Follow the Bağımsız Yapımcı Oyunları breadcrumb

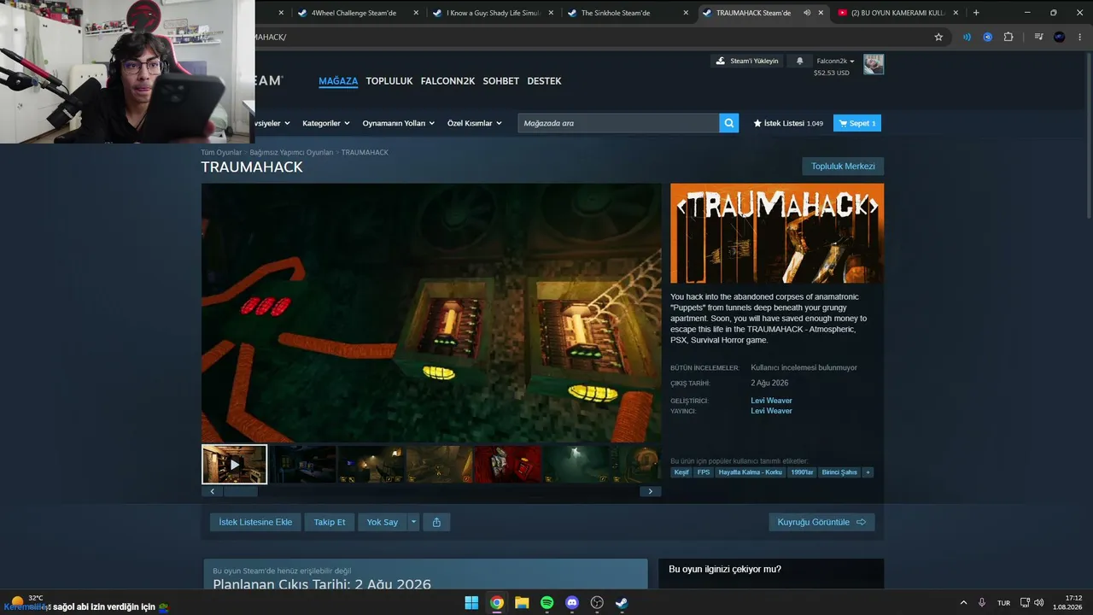click(291, 152)
